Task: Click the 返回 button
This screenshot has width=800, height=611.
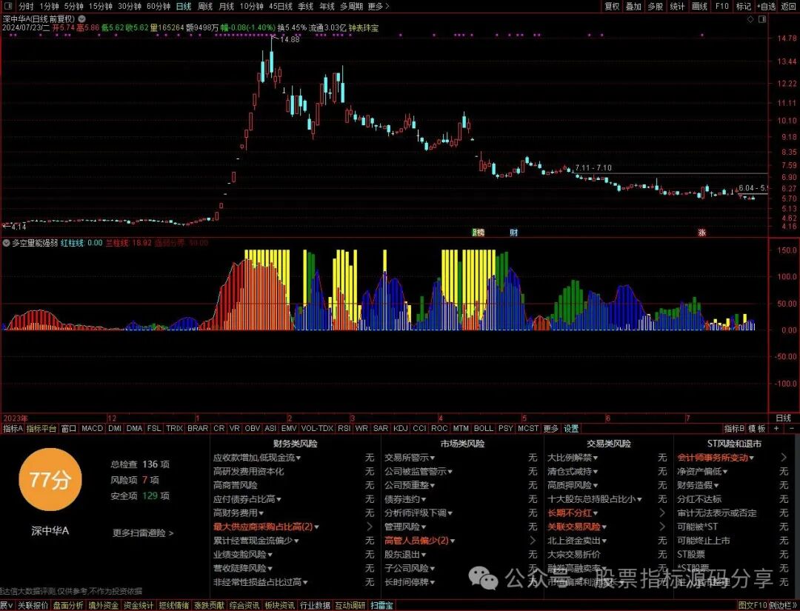Action: (x=788, y=6)
